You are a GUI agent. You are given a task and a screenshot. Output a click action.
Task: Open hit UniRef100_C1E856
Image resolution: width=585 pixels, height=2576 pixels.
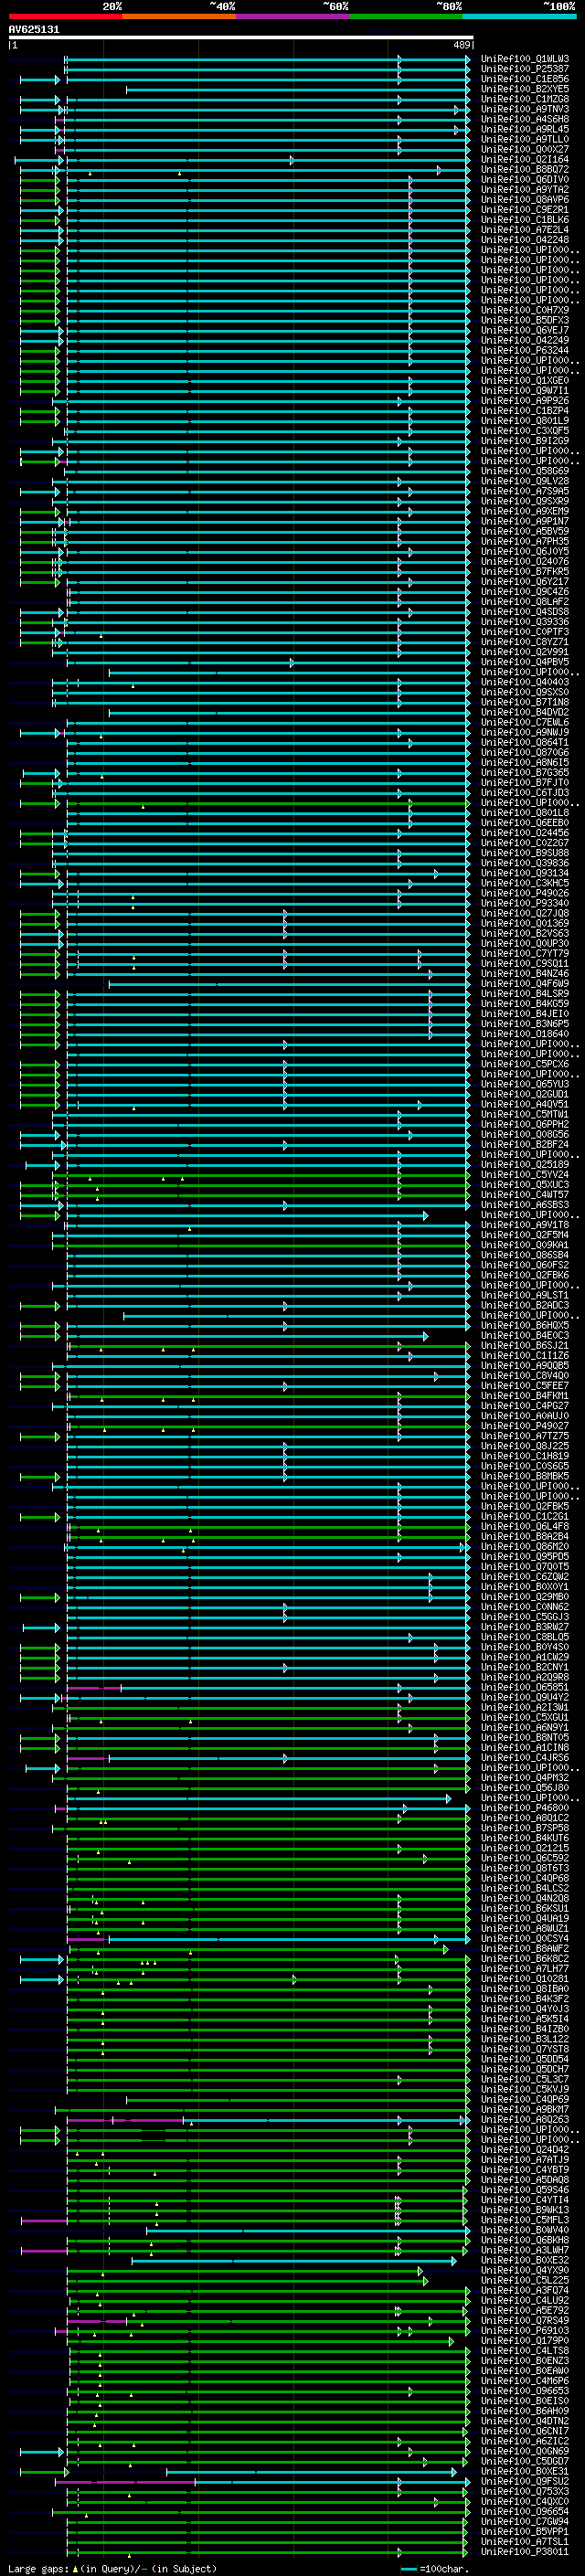pos(525,79)
